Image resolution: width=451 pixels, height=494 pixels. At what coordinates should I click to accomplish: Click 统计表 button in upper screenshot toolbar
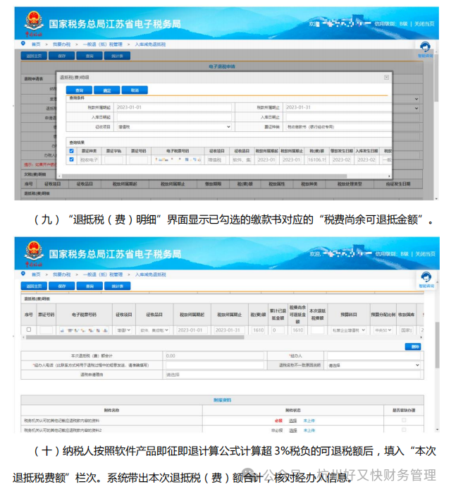(117, 56)
